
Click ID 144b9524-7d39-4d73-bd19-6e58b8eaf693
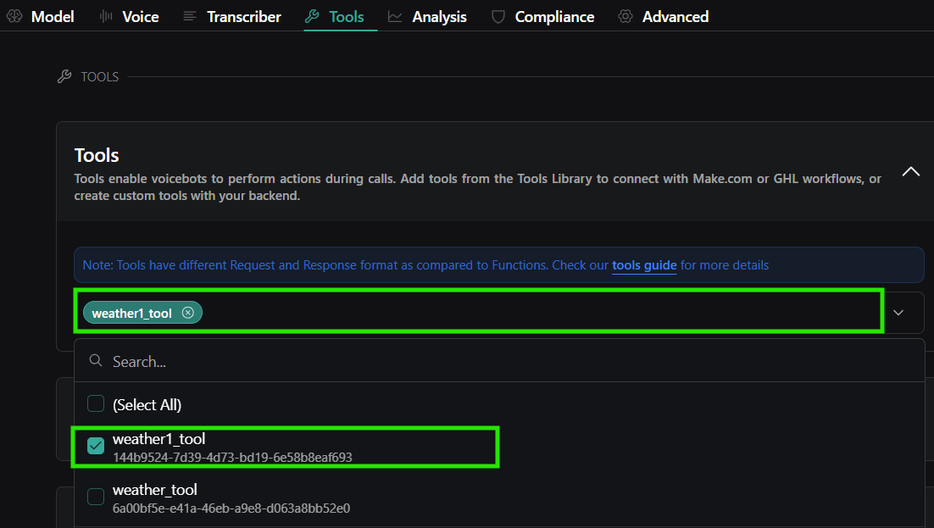click(232, 458)
